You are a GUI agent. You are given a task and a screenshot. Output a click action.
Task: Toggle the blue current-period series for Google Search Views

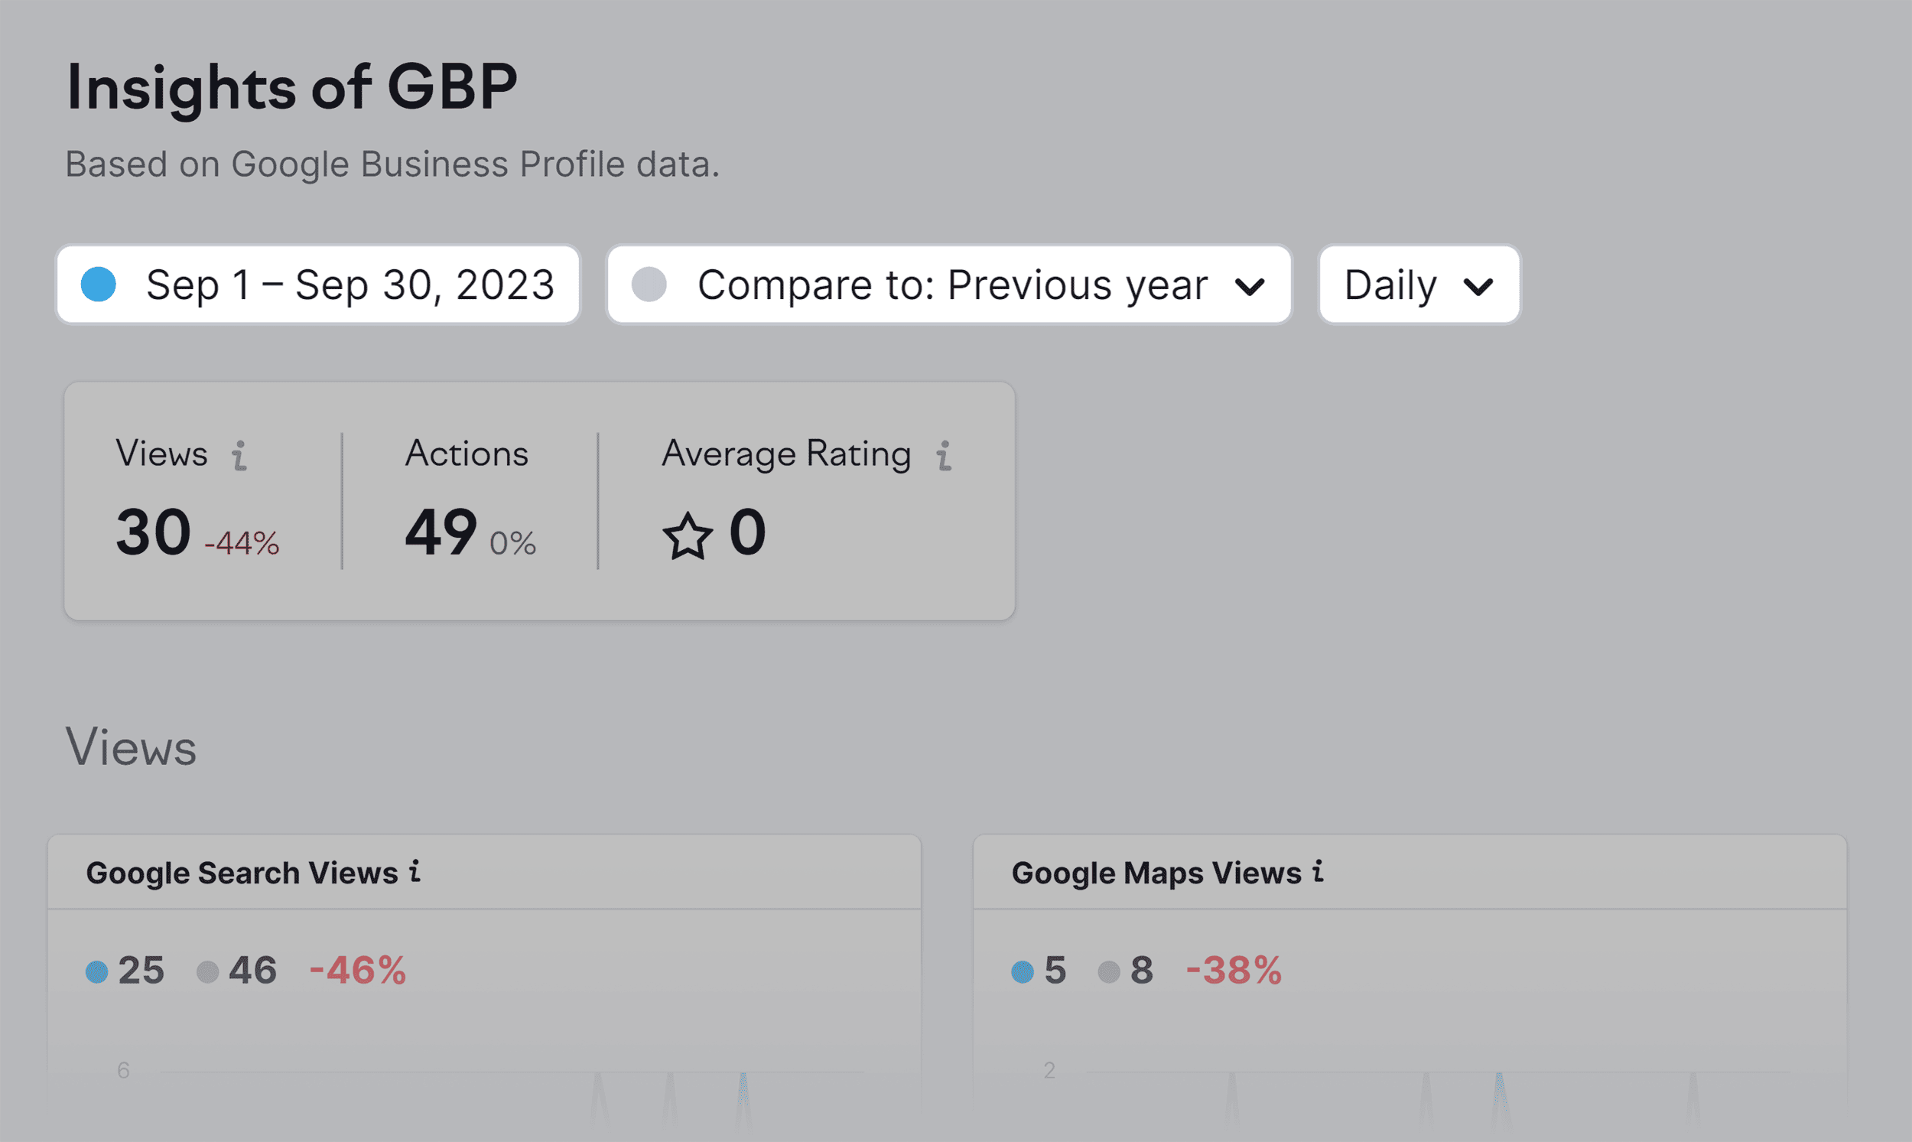(97, 972)
